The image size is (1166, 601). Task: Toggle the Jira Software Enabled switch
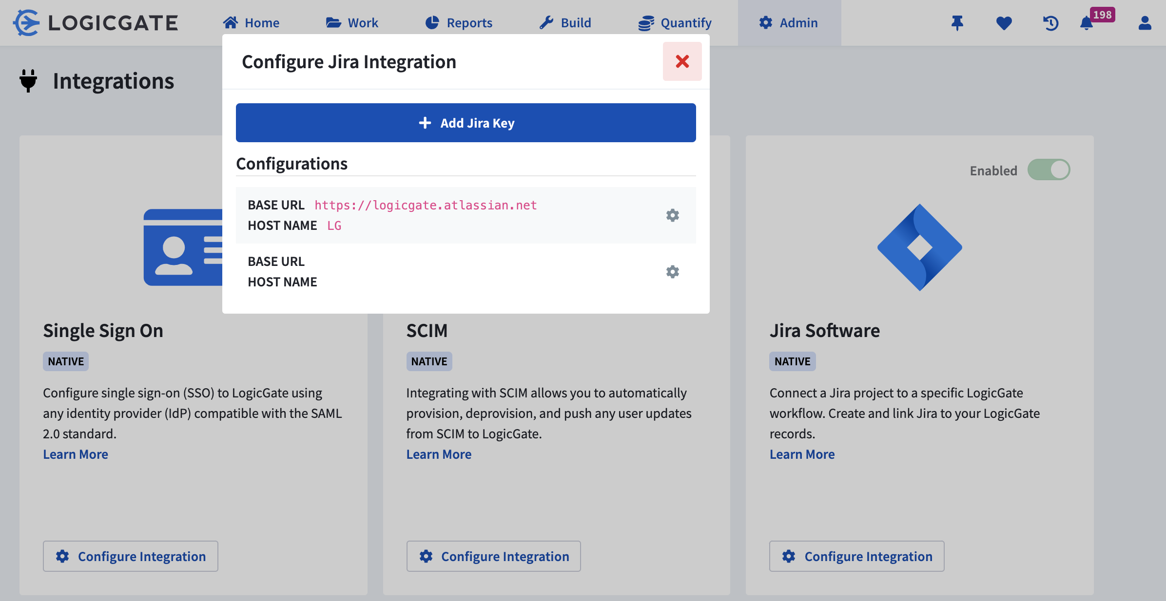pos(1049,170)
